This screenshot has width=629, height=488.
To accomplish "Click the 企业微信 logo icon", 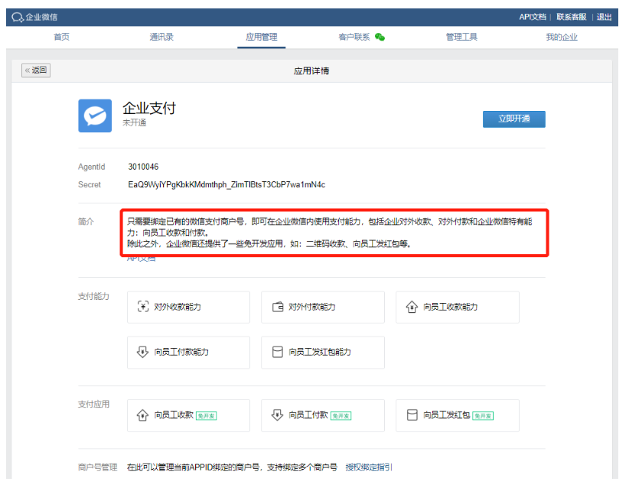I will click(x=18, y=18).
